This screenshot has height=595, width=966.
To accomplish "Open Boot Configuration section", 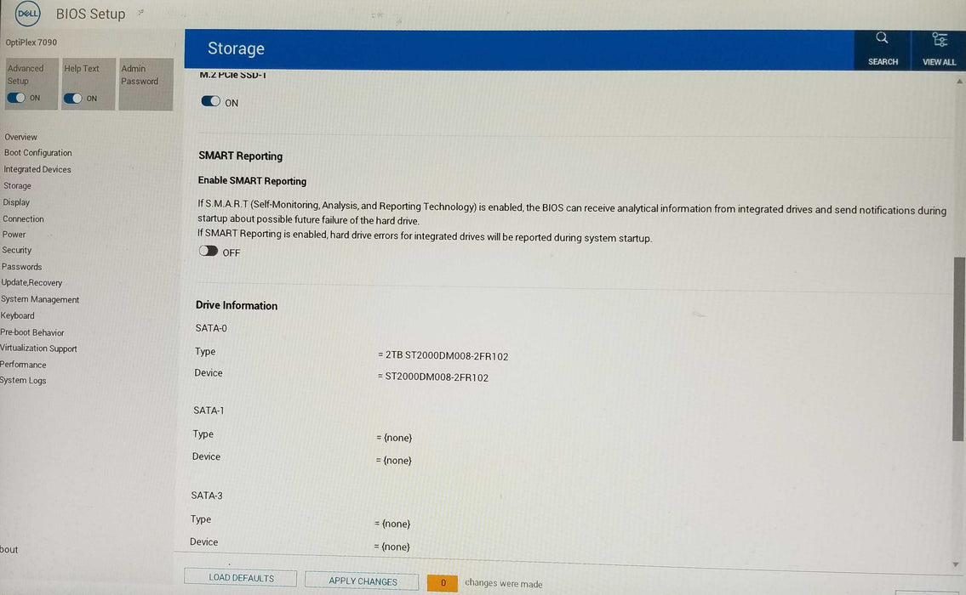I will (x=37, y=153).
